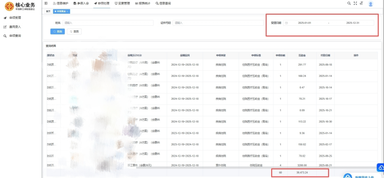This screenshot has width=384, height=178.
Task: Click payment date 2025-09-25
Action: 325,156
